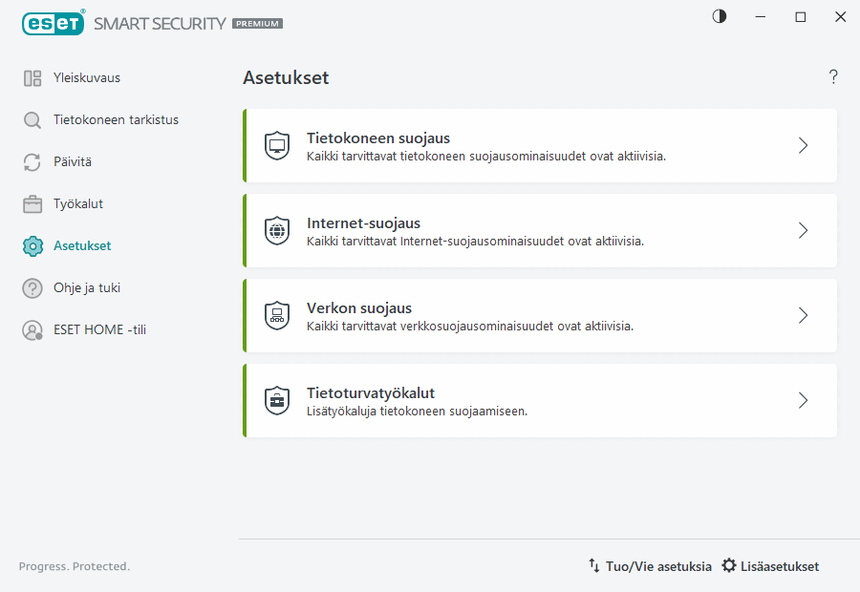The image size is (860, 592).
Task: Toggle the dark mode contrast icon in titlebar
Action: coord(719,16)
